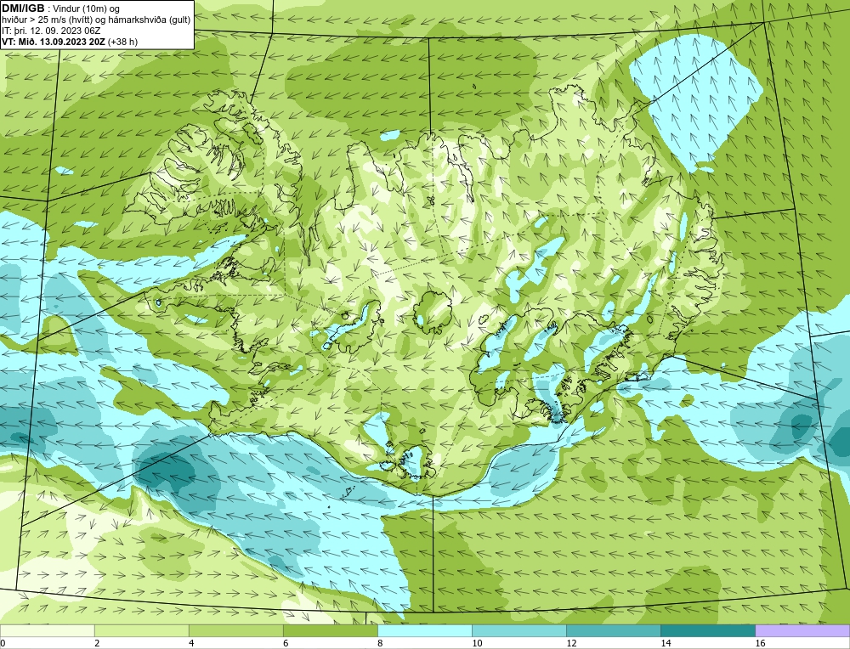Click the purple above-16 m/s legend swatch

[802, 630]
